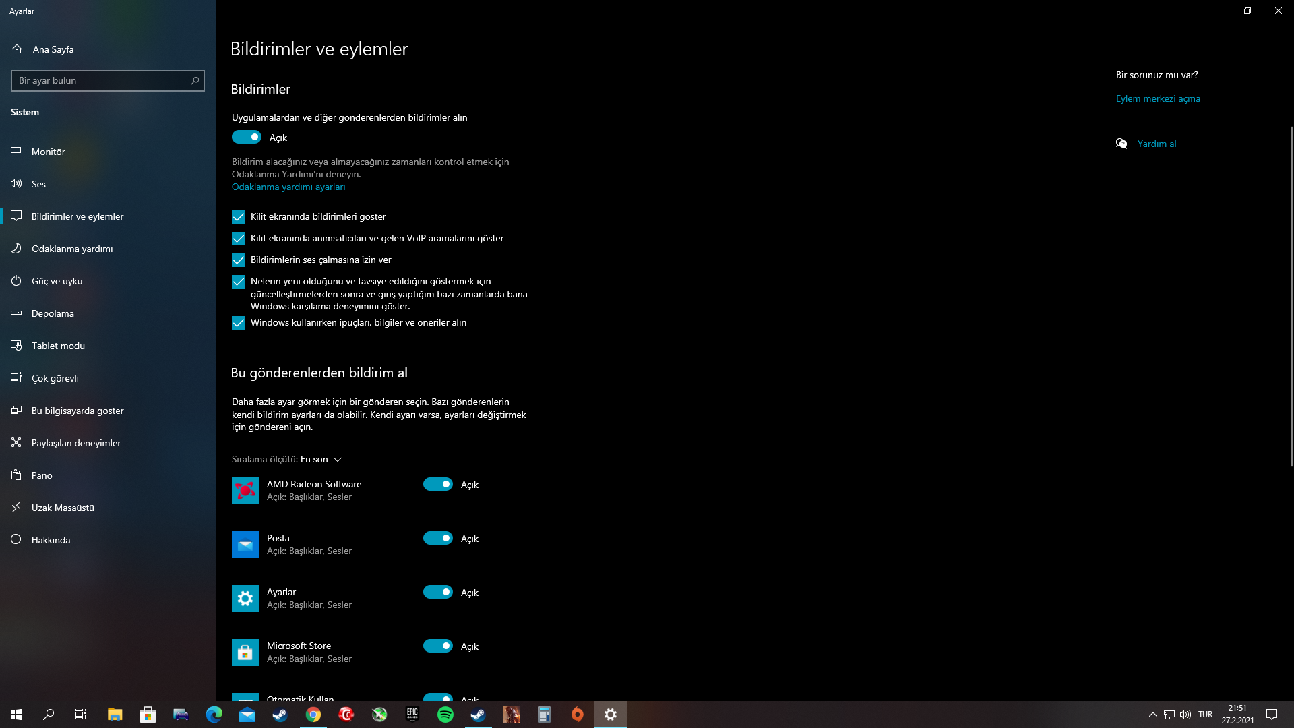1294x728 pixels.
Task: Uncheck Kilit ekranında bildirimleri göster
Action: 239,217
